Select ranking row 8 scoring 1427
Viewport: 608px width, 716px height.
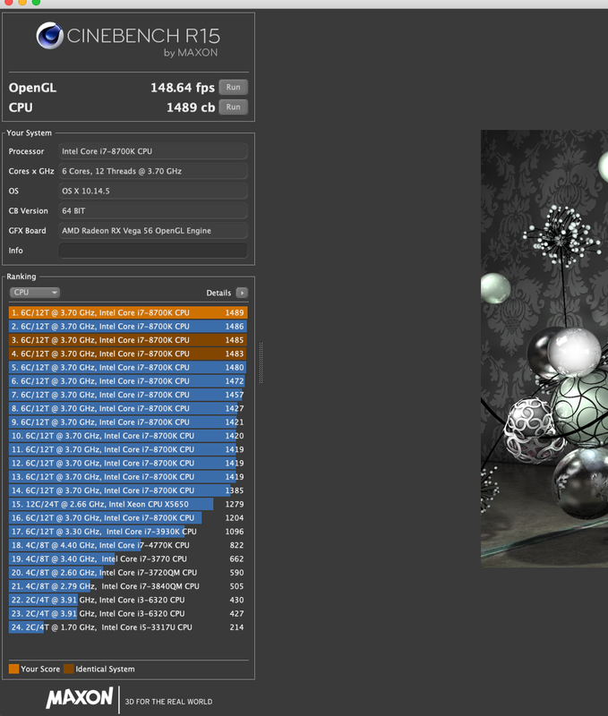128,409
